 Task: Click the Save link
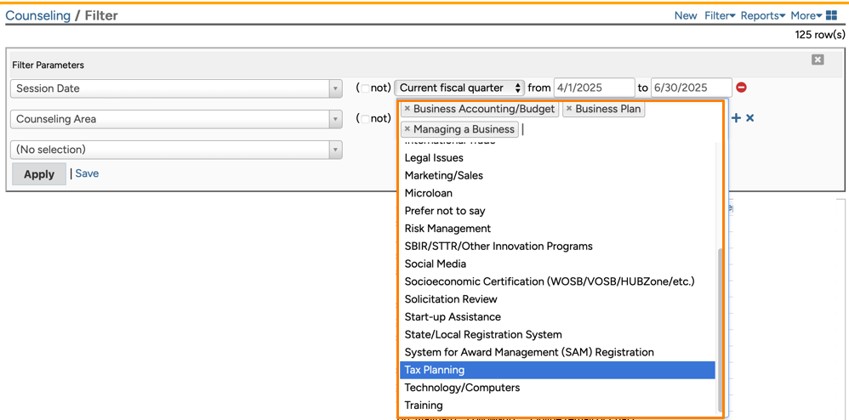pos(87,173)
